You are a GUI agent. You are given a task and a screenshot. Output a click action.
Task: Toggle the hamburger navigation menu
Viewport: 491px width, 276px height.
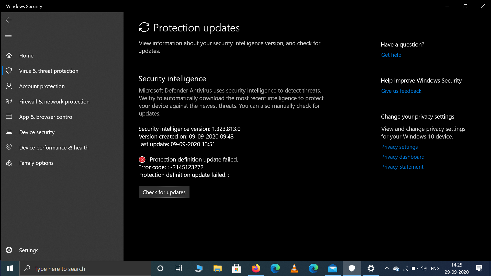tap(8, 37)
